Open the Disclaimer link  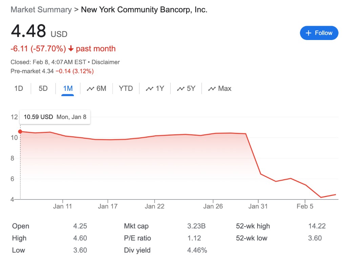(106, 62)
